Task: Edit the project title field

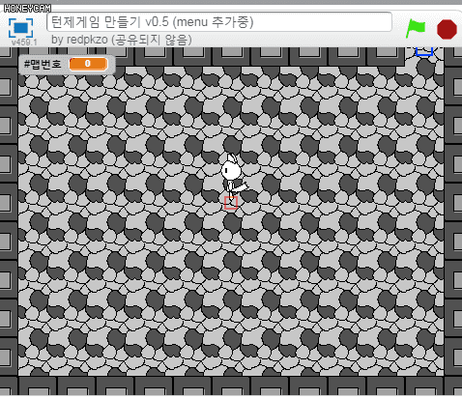Action: point(219,22)
